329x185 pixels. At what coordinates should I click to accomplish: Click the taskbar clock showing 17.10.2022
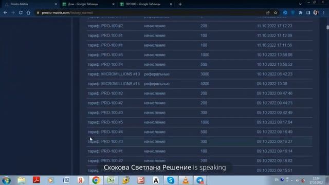pyautogui.click(x=316, y=180)
